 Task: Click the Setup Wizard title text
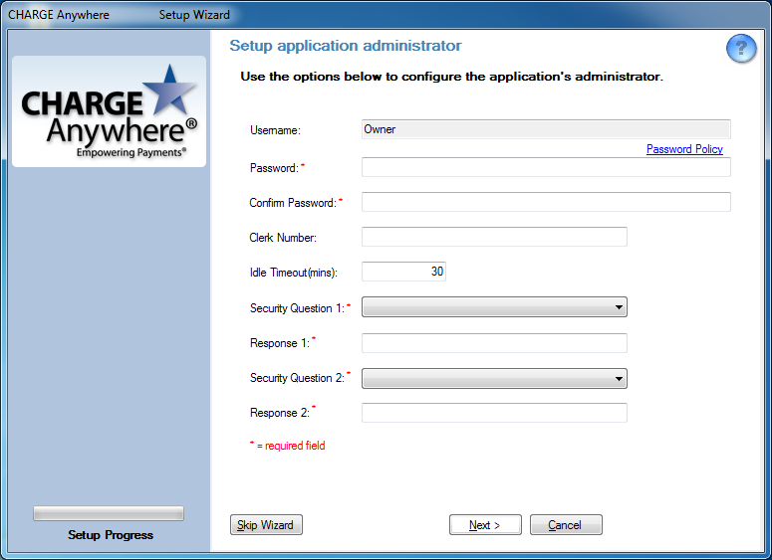(x=194, y=15)
